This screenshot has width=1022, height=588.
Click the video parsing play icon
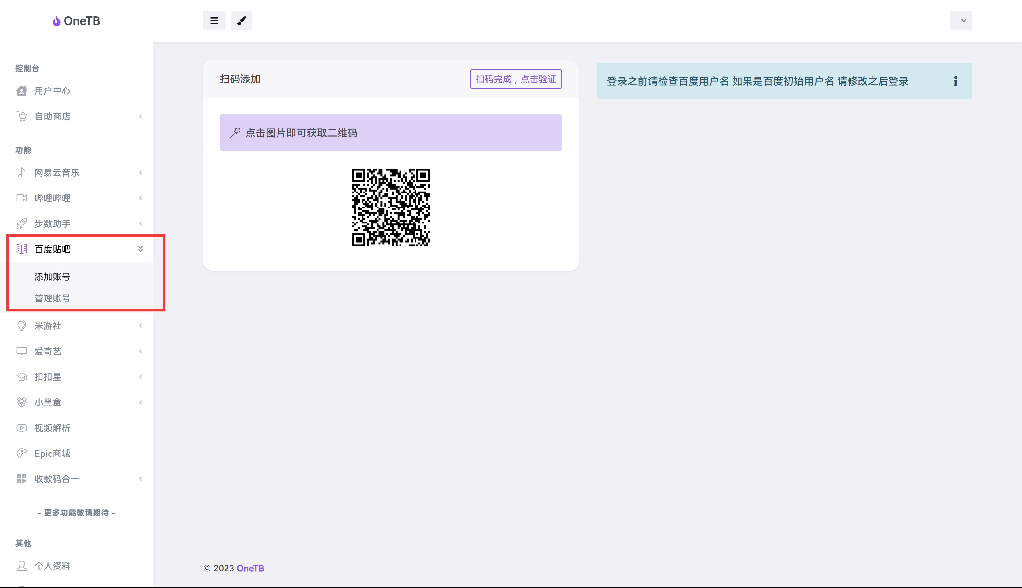(x=21, y=428)
